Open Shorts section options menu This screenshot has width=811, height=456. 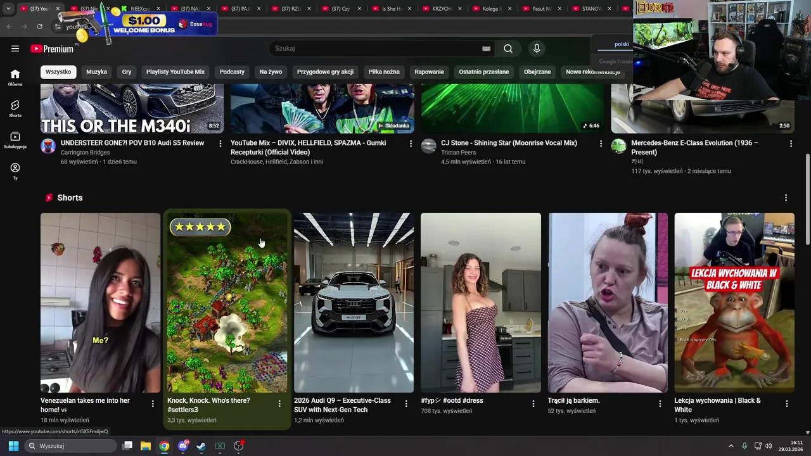coord(786,198)
